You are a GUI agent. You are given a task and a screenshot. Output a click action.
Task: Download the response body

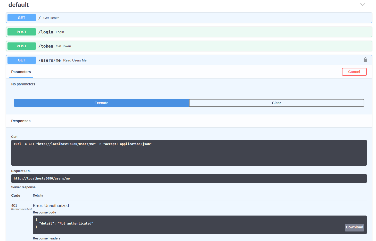(354, 227)
